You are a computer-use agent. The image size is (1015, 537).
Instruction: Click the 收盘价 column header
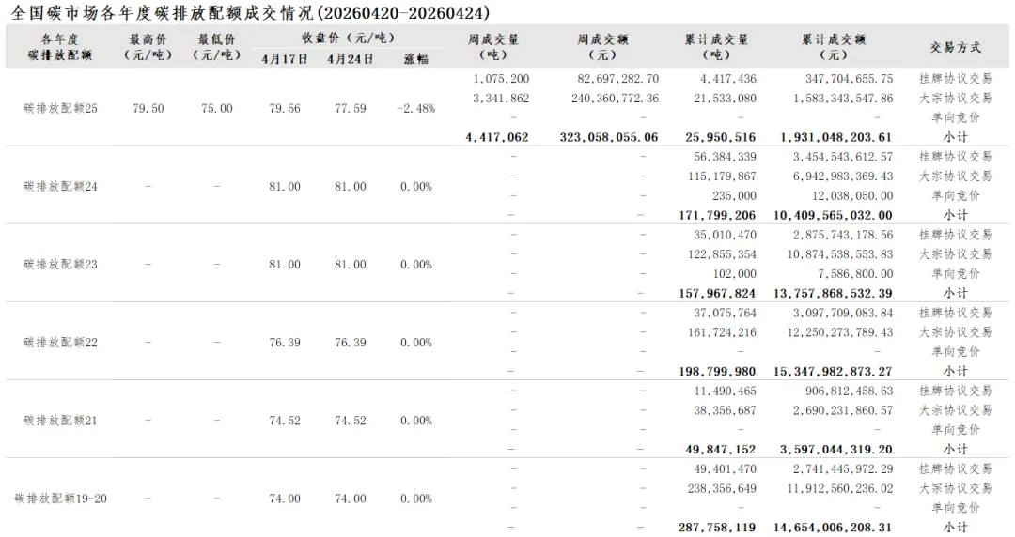pyautogui.click(x=349, y=38)
